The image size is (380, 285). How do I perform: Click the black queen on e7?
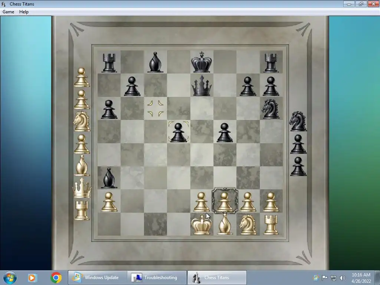point(202,85)
